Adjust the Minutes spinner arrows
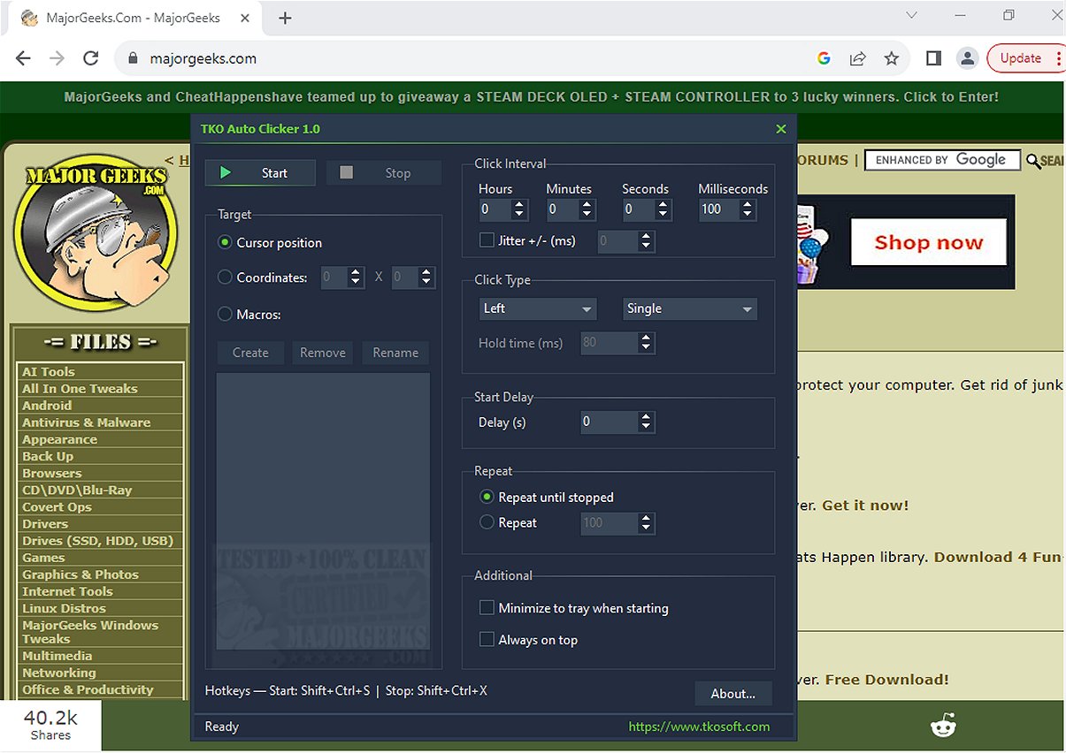 pos(587,209)
